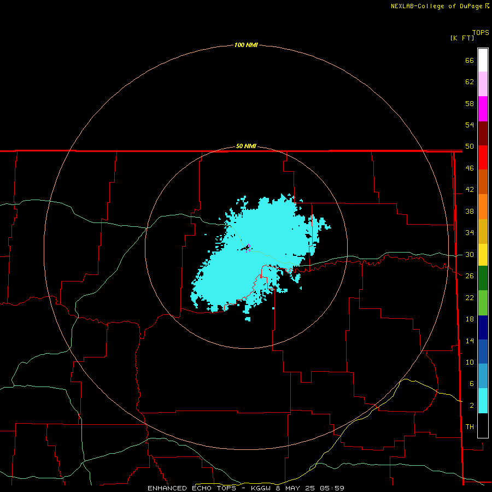This screenshot has width=492, height=492.
Task: Click the legend label "TH"
Action: pyautogui.click(x=470, y=427)
